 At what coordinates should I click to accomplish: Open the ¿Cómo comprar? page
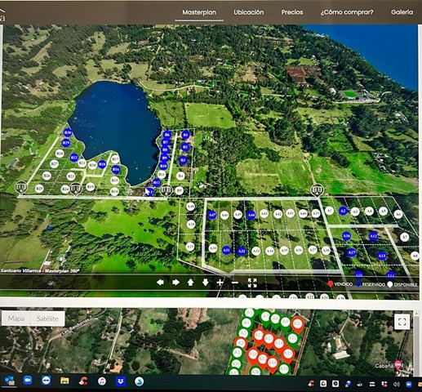[347, 12]
